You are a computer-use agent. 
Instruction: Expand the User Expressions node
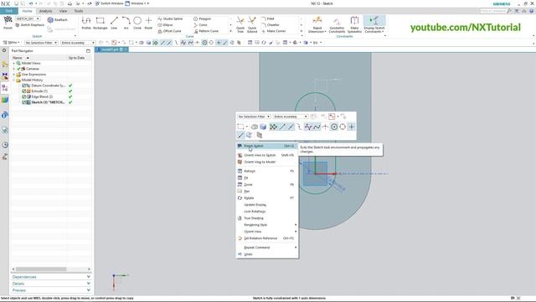(14, 75)
